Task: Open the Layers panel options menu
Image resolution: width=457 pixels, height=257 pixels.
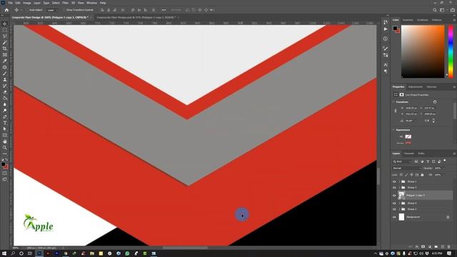Action: tap(454, 153)
